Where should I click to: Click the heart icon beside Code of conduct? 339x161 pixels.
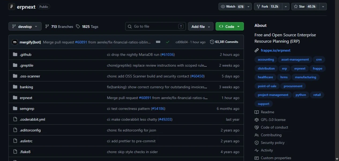click(256, 127)
